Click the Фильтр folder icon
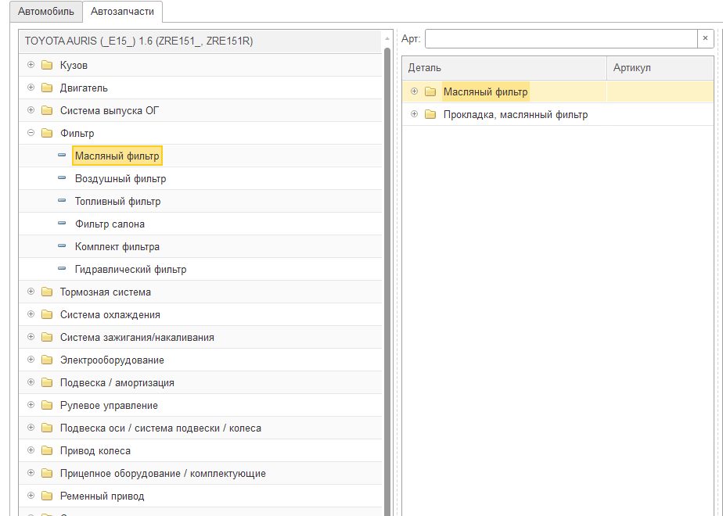This screenshot has width=723, height=516. point(47,133)
